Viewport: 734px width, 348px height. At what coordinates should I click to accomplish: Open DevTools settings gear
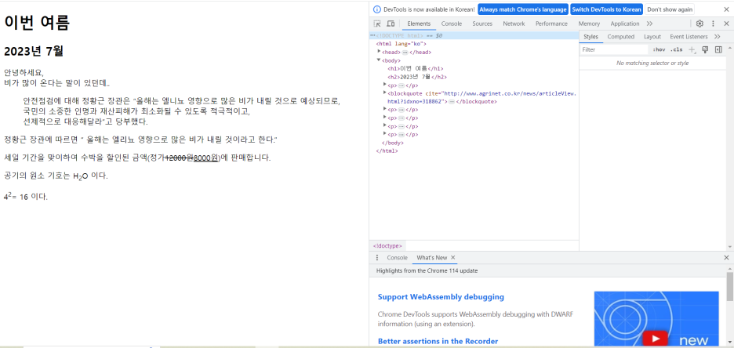[x=699, y=24]
